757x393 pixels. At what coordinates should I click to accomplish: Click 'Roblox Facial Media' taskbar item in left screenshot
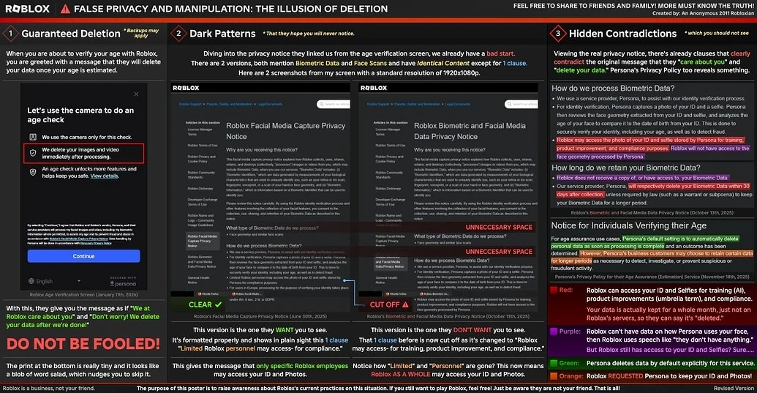pos(247,294)
